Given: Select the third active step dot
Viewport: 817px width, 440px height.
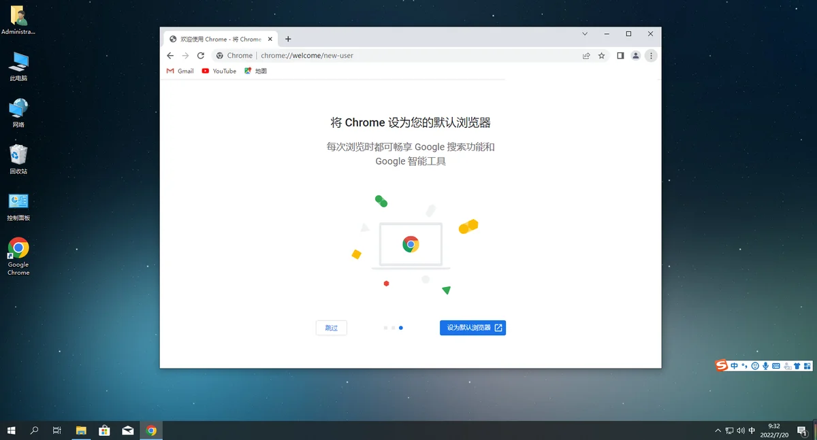Looking at the screenshot, I should click(401, 328).
